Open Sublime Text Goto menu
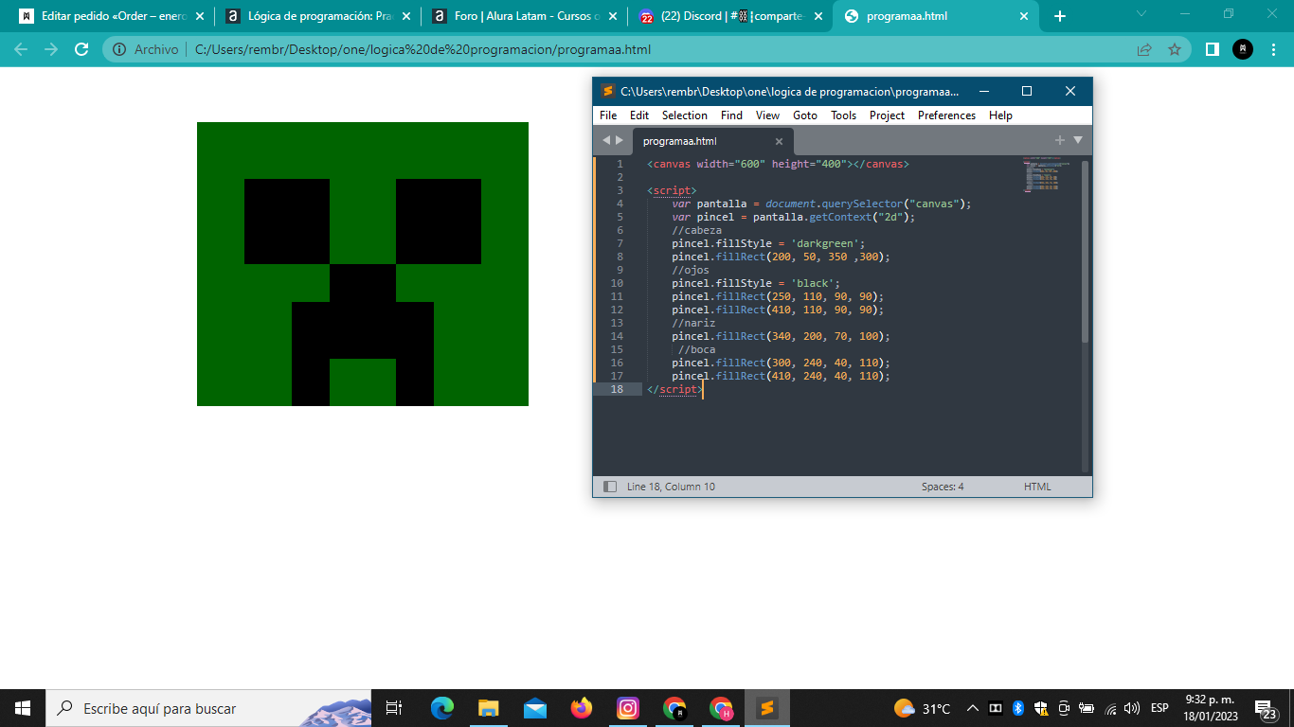This screenshot has height=727, width=1294. [805, 115]
